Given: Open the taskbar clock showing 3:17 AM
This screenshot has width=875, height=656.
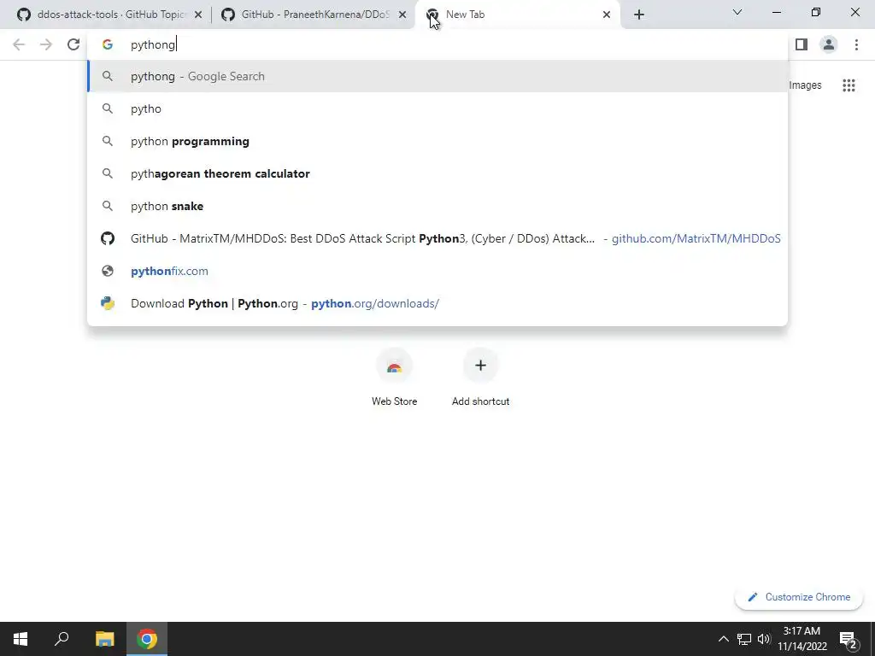Looking at the screenshot, I should 802,639.
